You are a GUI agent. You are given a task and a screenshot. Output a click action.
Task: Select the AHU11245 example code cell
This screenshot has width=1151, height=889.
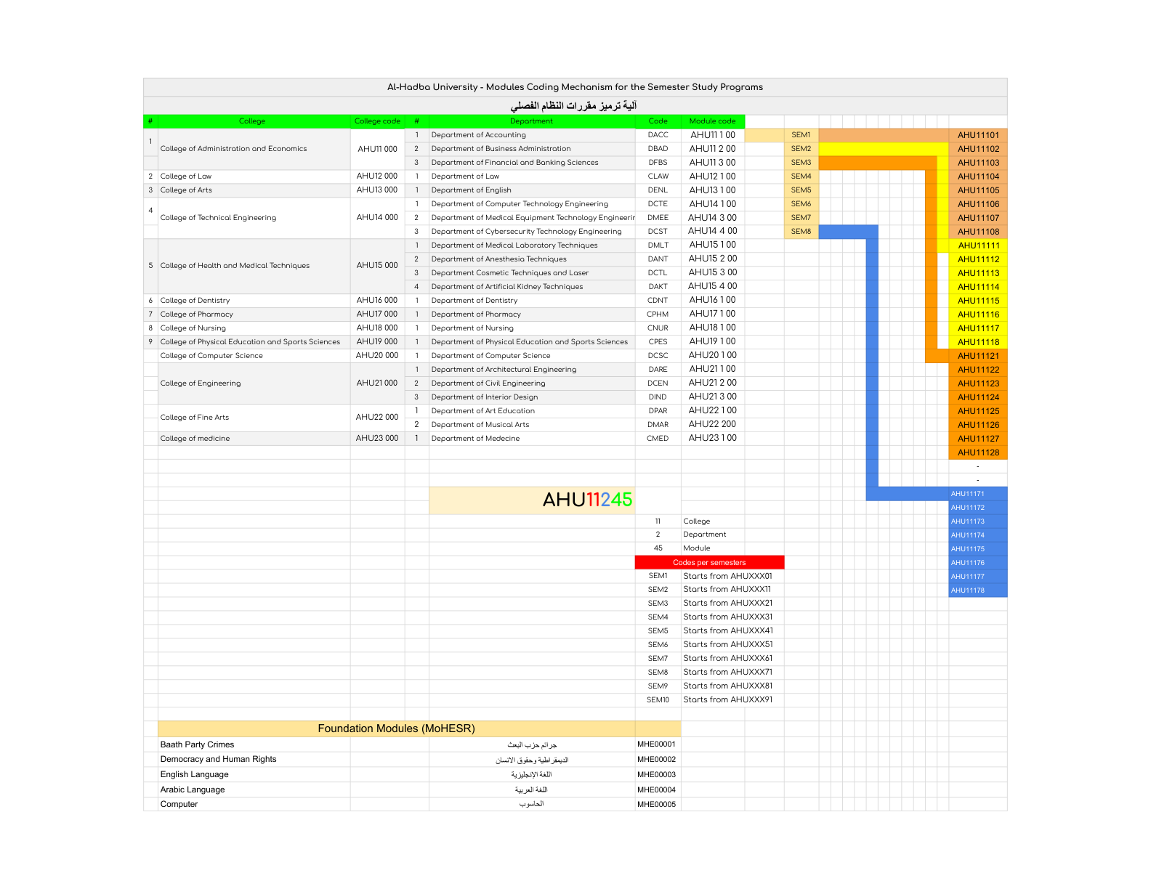(x=532, y=500)
